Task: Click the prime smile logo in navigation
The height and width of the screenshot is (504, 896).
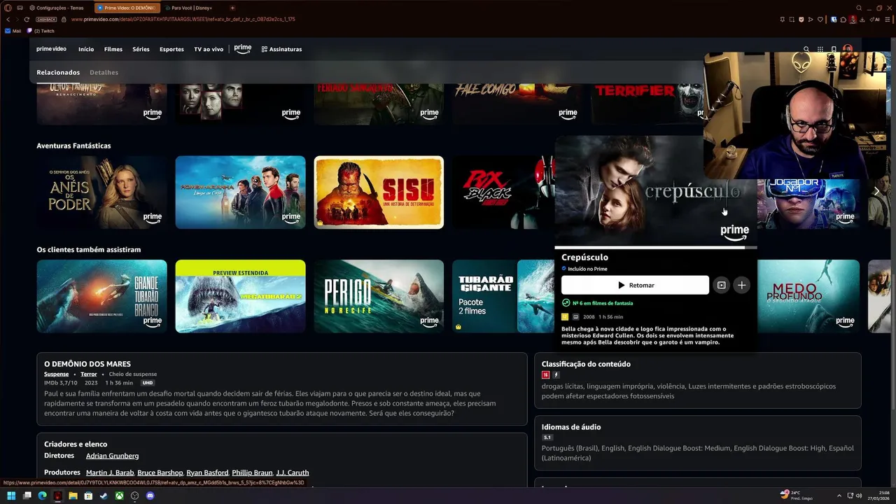Action: point(243,49)
